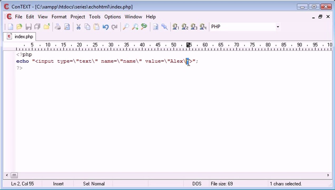
Task: Run user command 4 icon
Action: tap(203, 27)
